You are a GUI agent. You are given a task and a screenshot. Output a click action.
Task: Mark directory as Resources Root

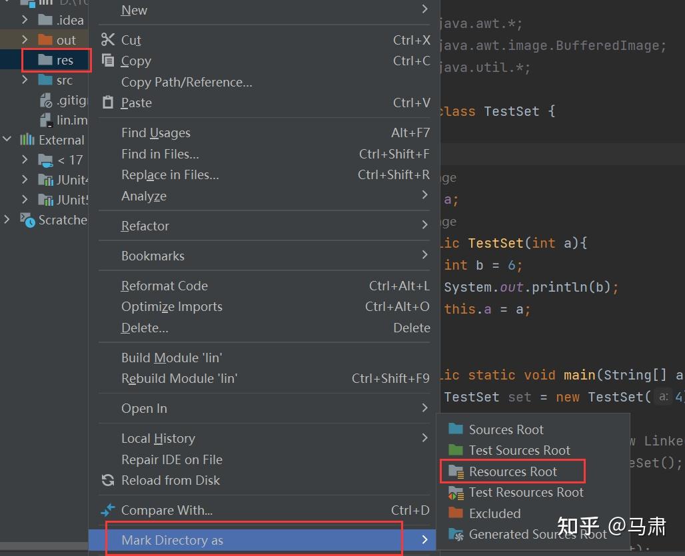coord(534,472)
